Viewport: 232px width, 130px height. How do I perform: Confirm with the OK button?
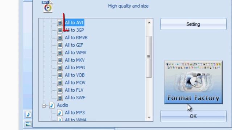coord(193,116)
